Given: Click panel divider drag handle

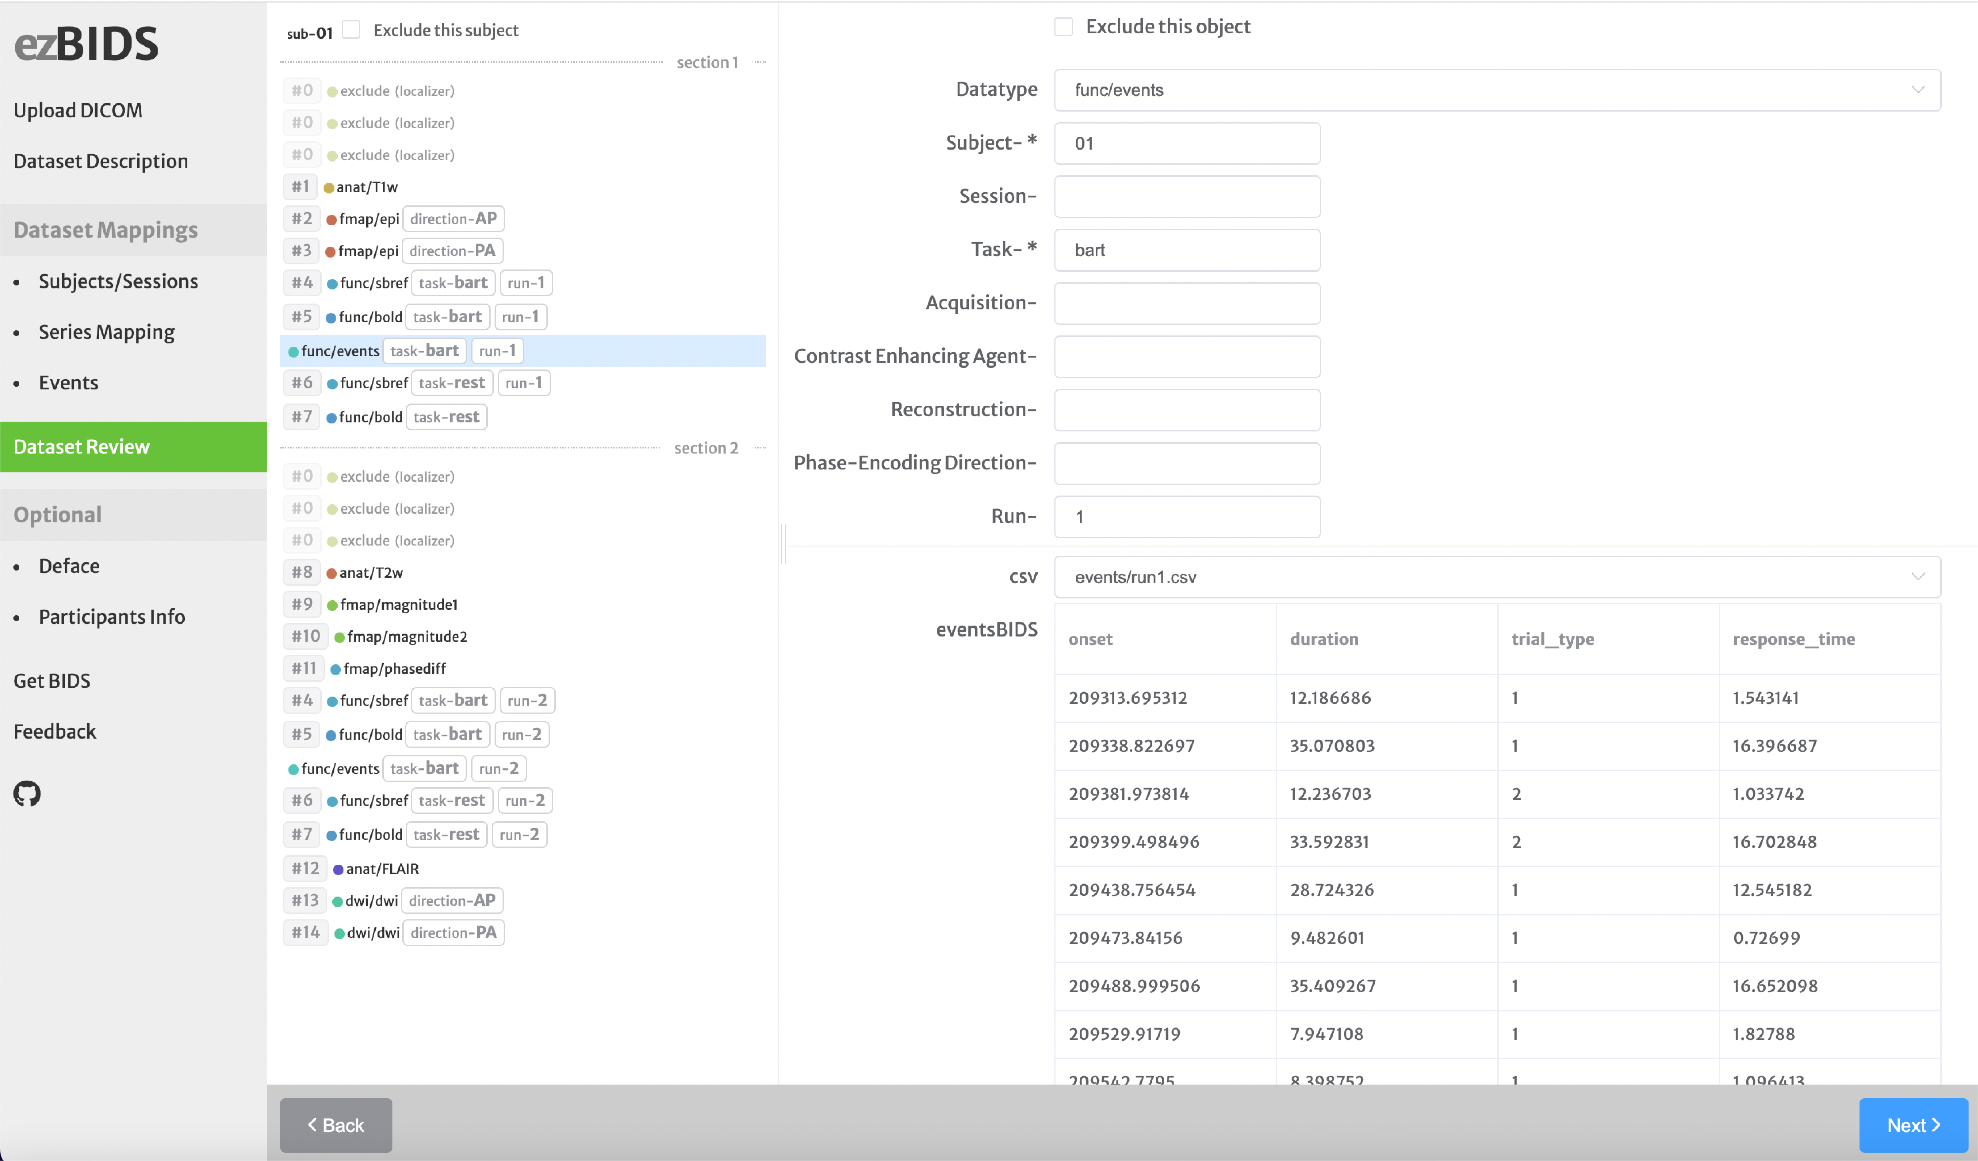Looking at the screenshot, I should coord(784,544).
